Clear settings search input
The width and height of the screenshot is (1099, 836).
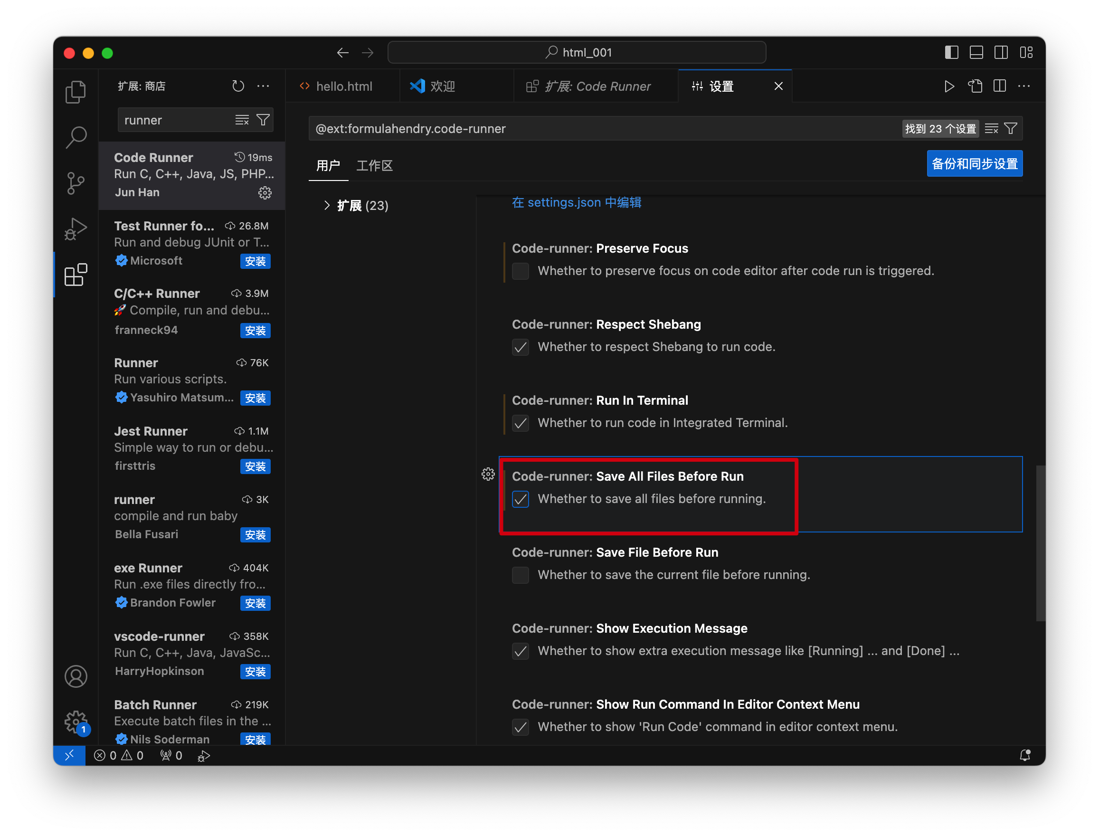pos(991,129)
